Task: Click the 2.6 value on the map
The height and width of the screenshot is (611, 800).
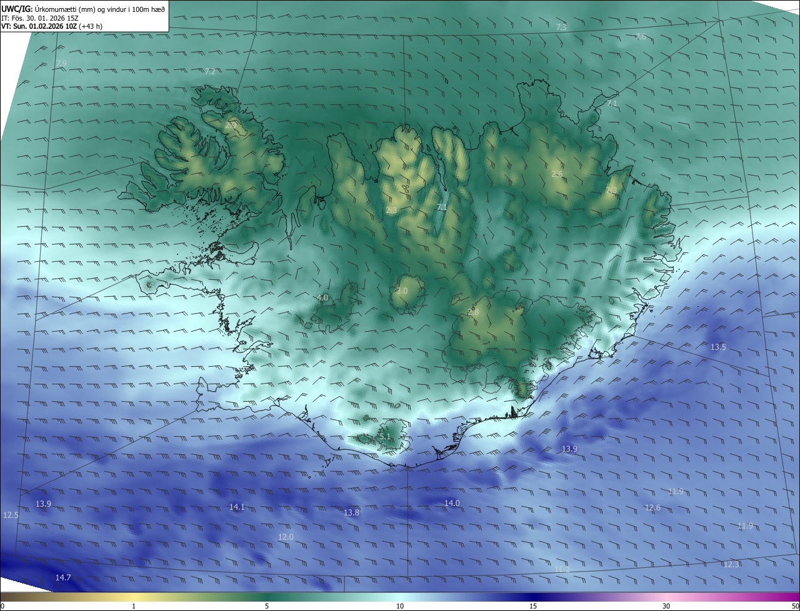Action: [557, 174]
